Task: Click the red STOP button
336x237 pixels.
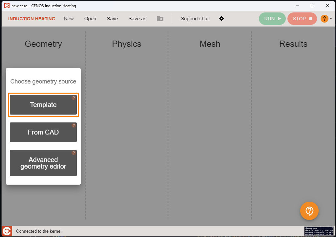Action: 302,19
